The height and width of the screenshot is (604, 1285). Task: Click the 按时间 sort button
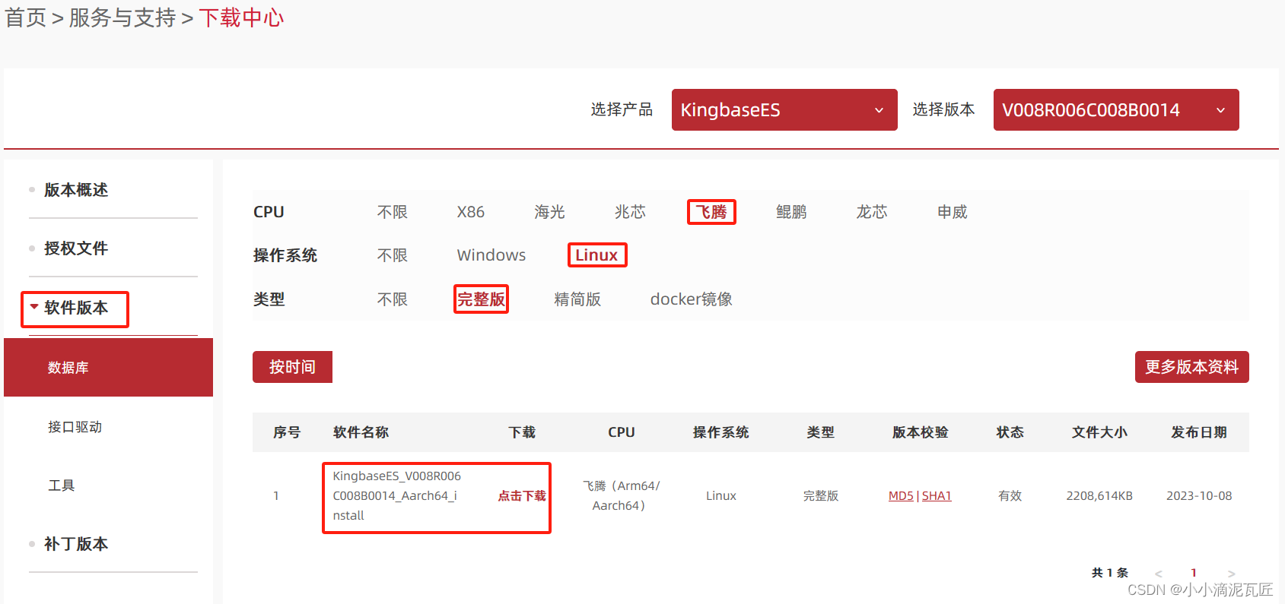pyautogui.click(x=292, y=367)
